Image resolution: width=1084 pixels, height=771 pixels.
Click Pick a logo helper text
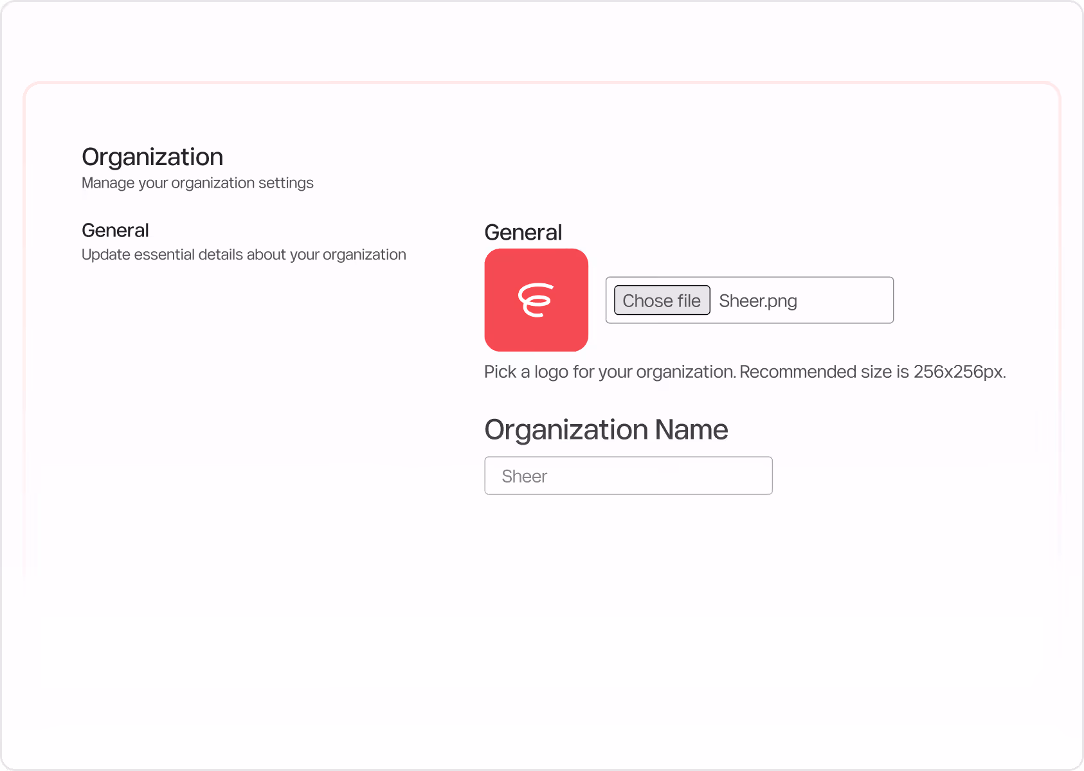[745, 371]
